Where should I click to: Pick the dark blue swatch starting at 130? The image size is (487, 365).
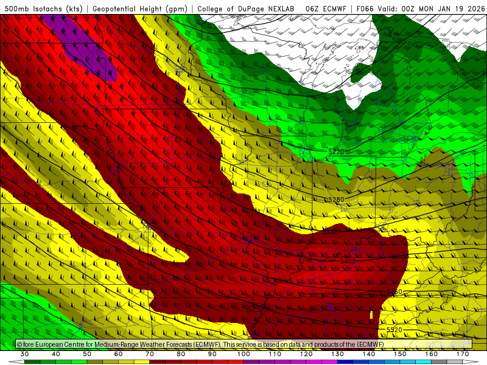pyautogui.click(x=345, y=362)
